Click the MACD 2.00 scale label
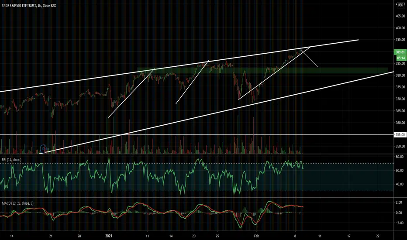407x240 pixels. [x=400, y=202]
